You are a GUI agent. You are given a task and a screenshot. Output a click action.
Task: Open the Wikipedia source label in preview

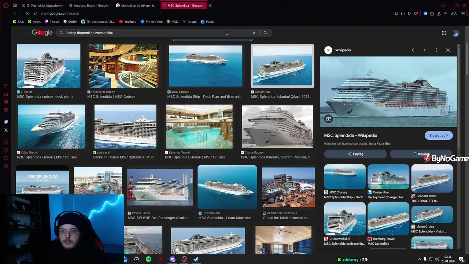click(343, 50)
